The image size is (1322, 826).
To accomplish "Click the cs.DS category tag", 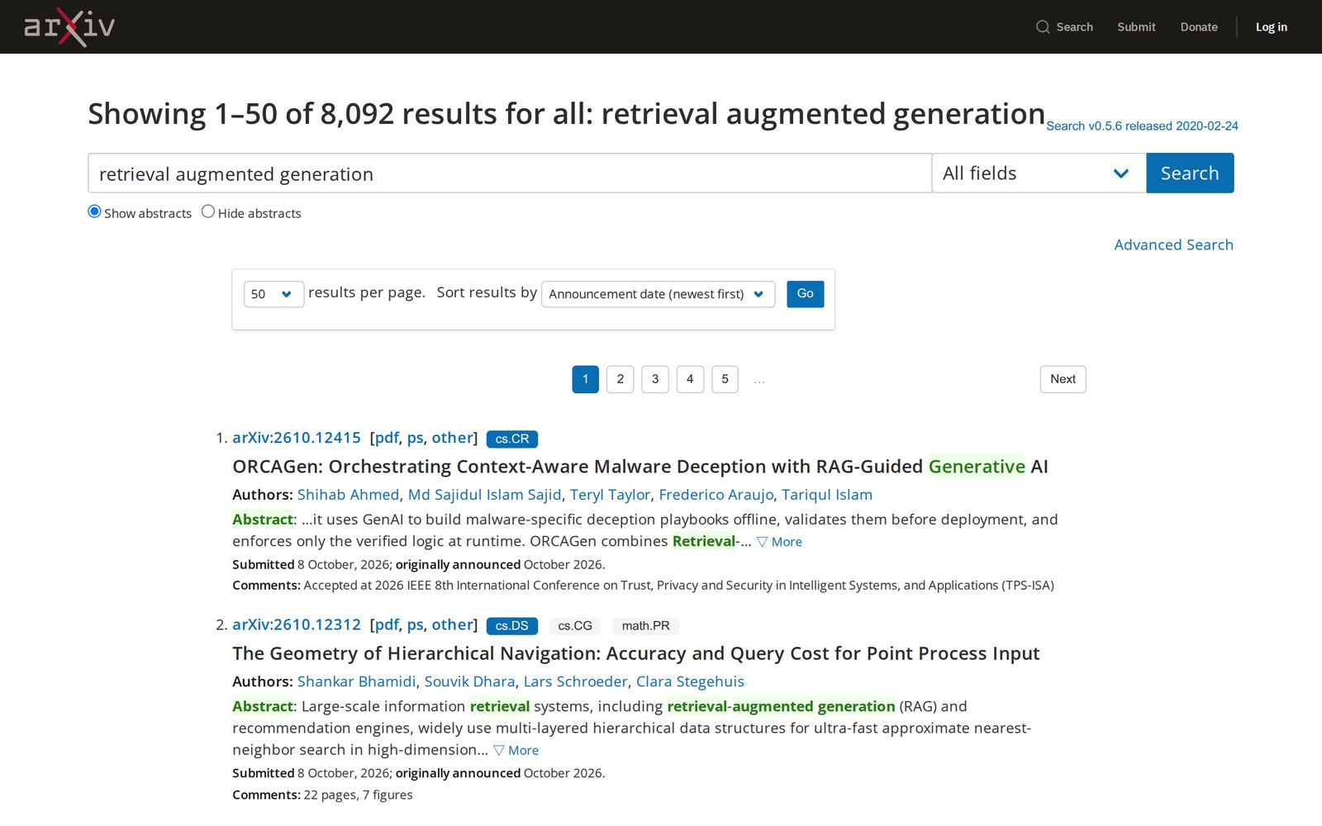I will 512,626.
